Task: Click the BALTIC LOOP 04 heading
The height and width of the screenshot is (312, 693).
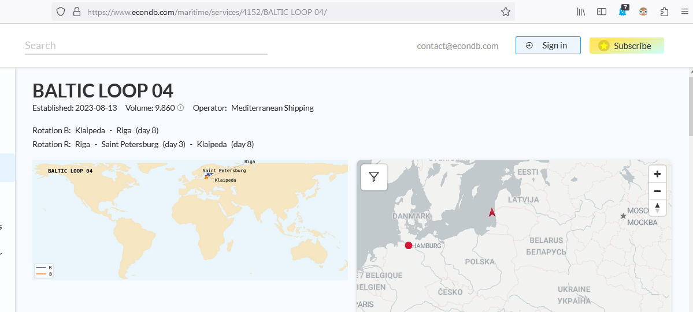Action: click(103, 91)
